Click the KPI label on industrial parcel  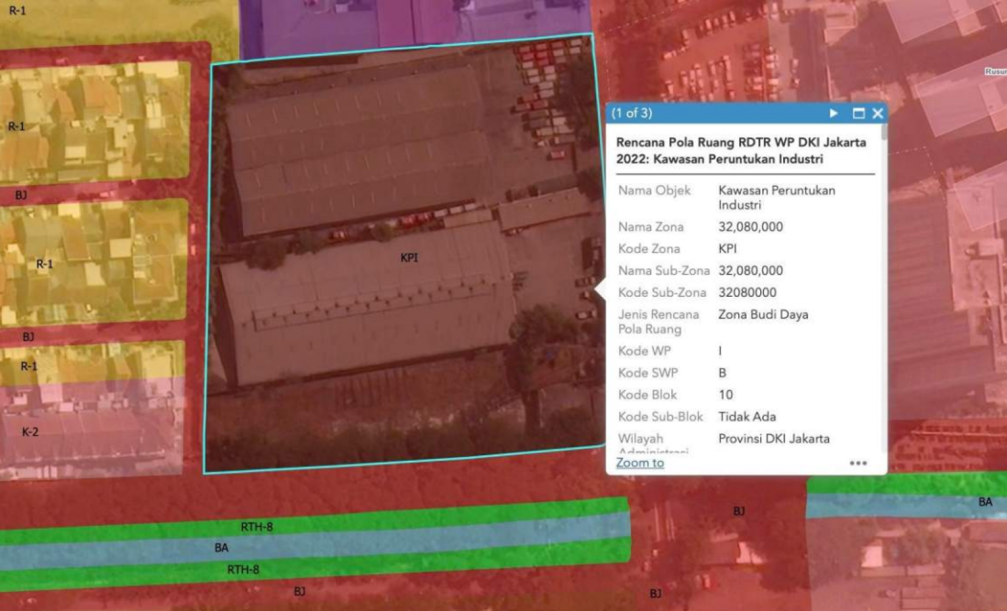[409, 258]
